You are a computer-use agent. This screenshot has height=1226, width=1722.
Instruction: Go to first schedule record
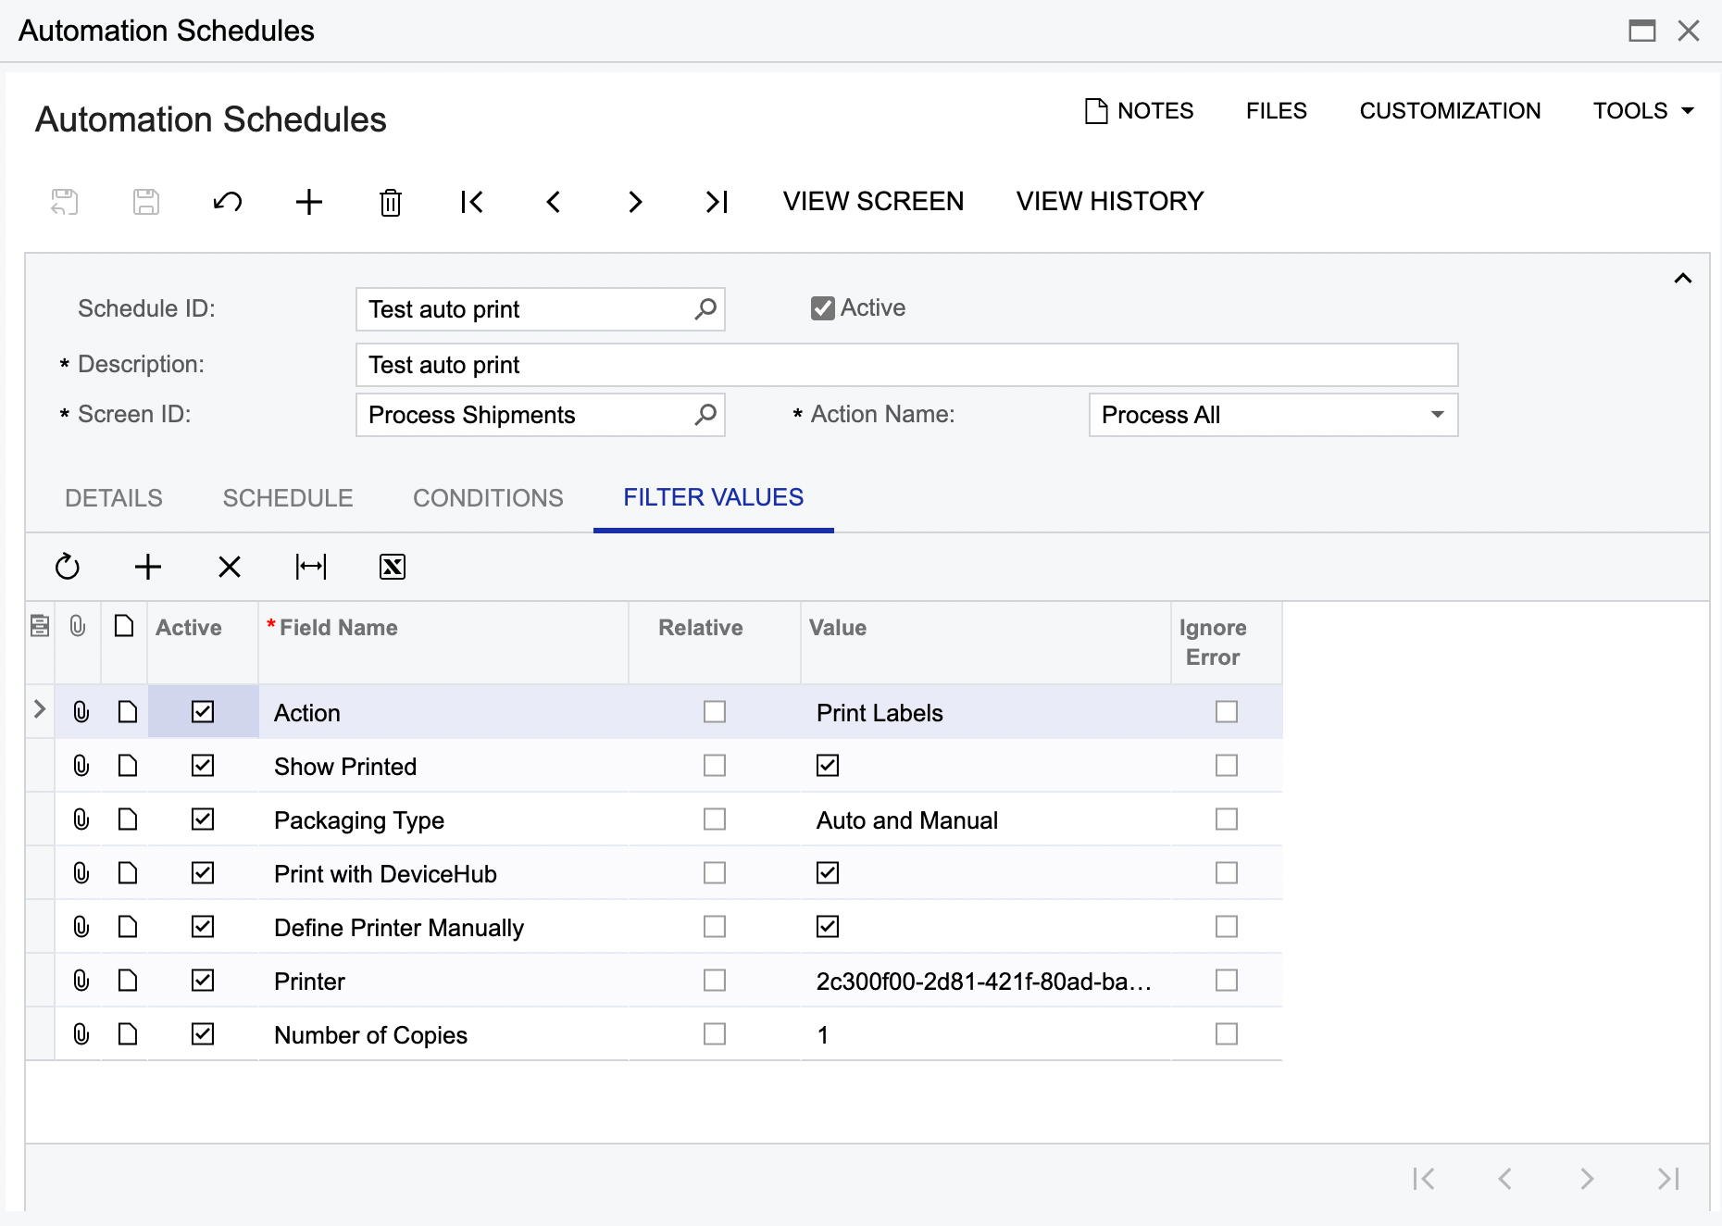[x=472, y=202]
